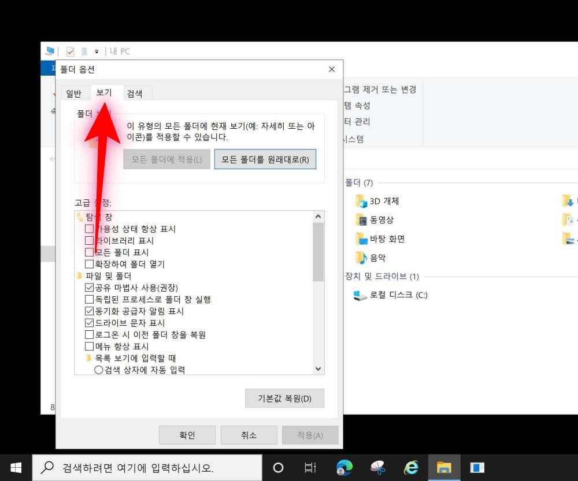Disable 공유 마법사 사용(권장) checkbox
The height and width of the screenshot is (481, 578).
coord(90,287)
